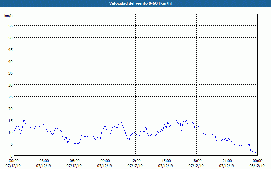Click the '07/12/19' date under '06:00'
The height and width of the screenshot is (169, 271).
[74, 166]
